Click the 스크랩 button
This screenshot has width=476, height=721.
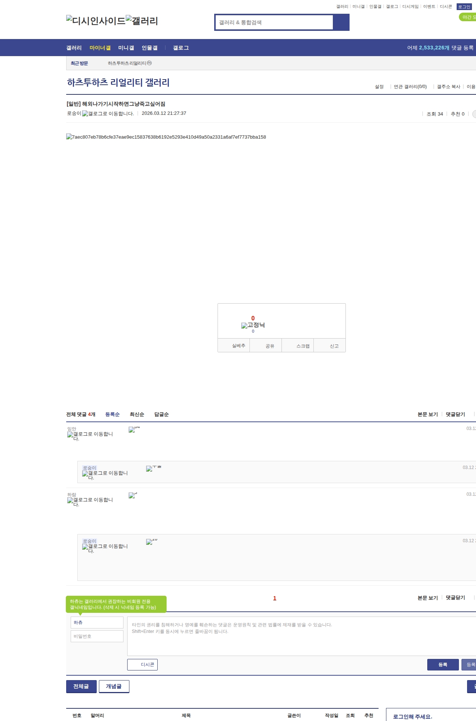click(298, 346)
